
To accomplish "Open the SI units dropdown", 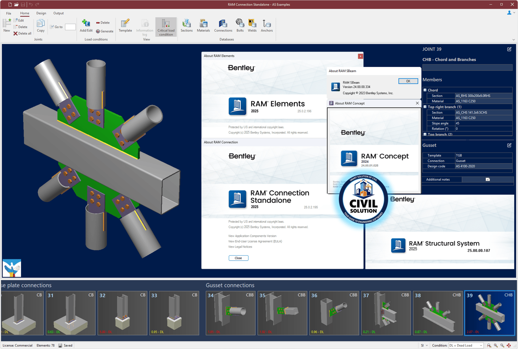I will pos(424,346).
